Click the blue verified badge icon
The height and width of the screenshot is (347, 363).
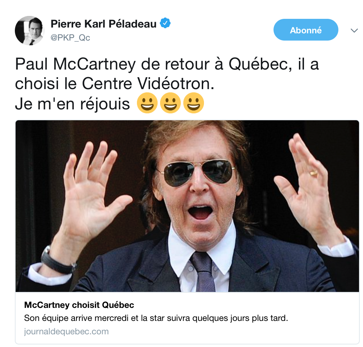click(165, 23)
